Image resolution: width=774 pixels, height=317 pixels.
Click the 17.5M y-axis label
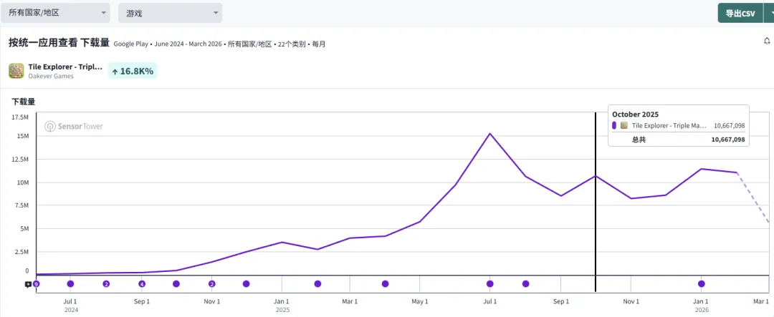pos(20,117)
